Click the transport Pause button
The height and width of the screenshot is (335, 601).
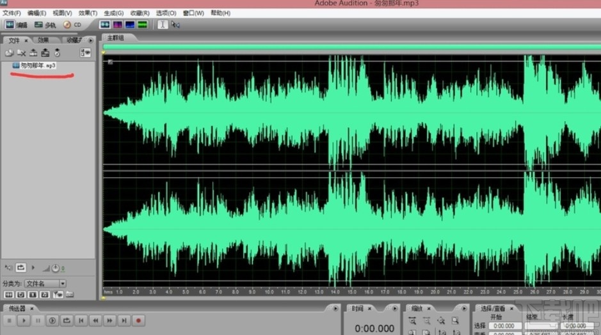pos(38,320)
